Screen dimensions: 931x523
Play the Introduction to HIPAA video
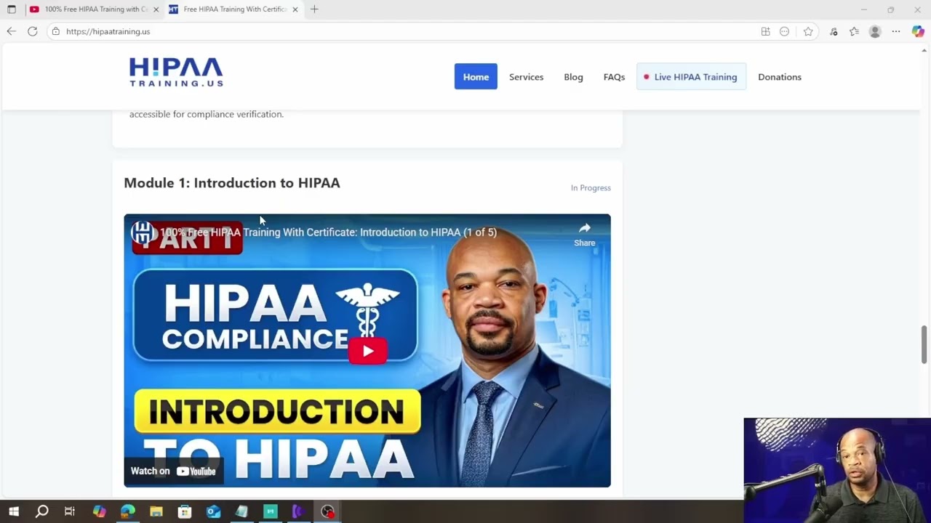coord(367,351)
